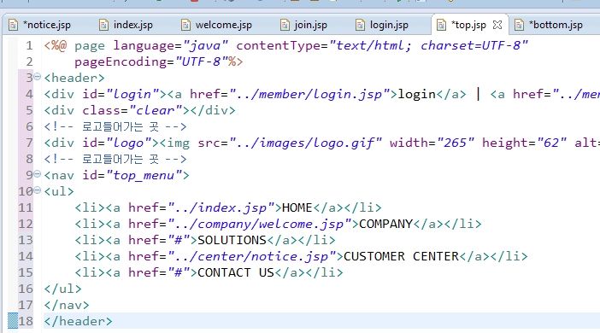600x333 pixels.
Task: Click the welcome.jsp file icon
Action: 185,26
